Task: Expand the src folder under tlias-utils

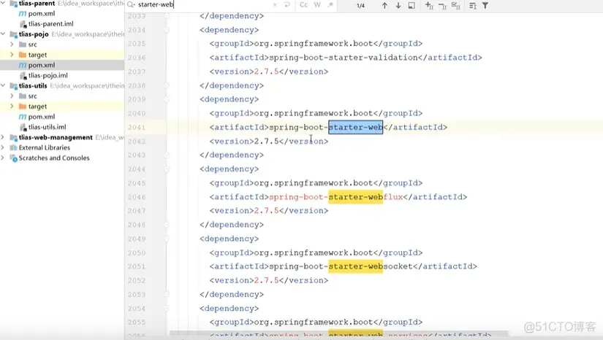Action: [12, 96]
